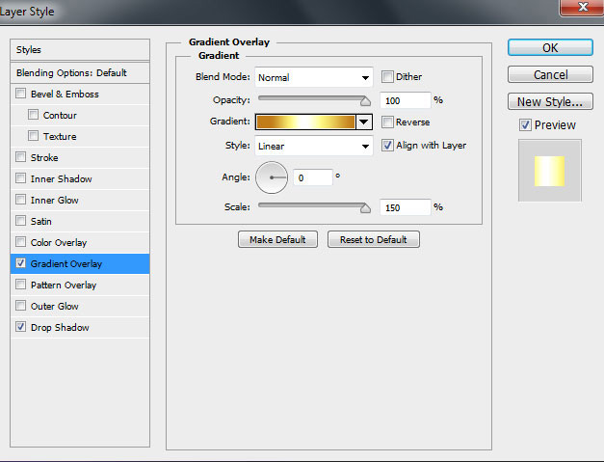This screenshot has width=604, height=462.
Task: Open the Outer Glow settings row
Action: click(80, 306)
